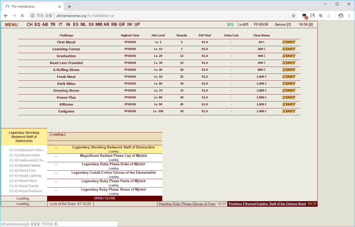Open the AB menu shortcut
Image resolution: width=355 pixels, height=227 pixels.
(45, 24)
